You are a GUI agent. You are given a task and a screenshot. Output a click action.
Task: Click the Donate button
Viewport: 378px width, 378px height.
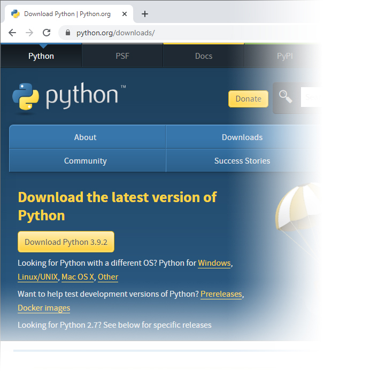[248, 99]
